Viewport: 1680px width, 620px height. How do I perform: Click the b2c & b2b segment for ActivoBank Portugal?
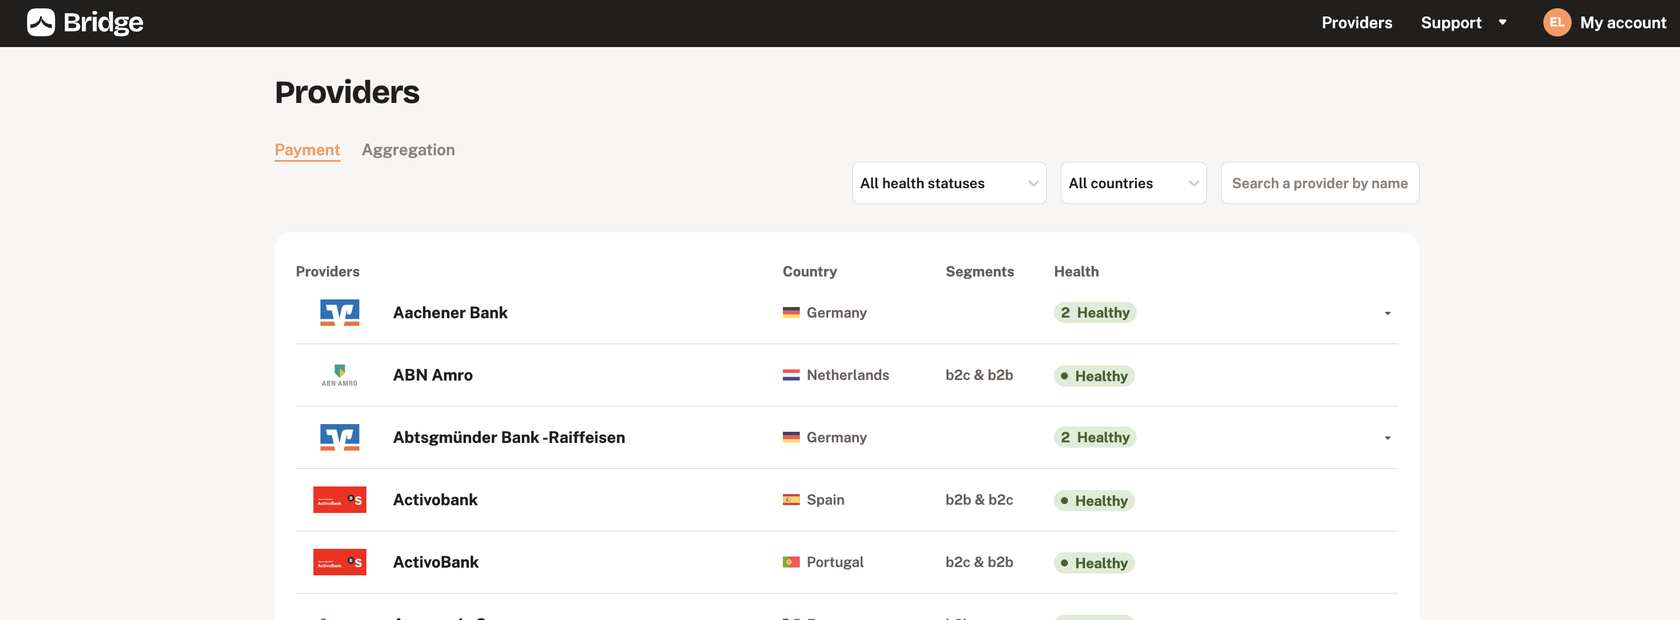[979, 562]
